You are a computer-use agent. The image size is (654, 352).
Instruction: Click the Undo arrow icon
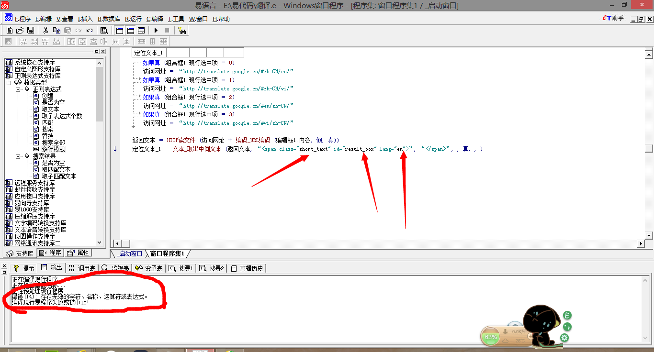(90, 30)
